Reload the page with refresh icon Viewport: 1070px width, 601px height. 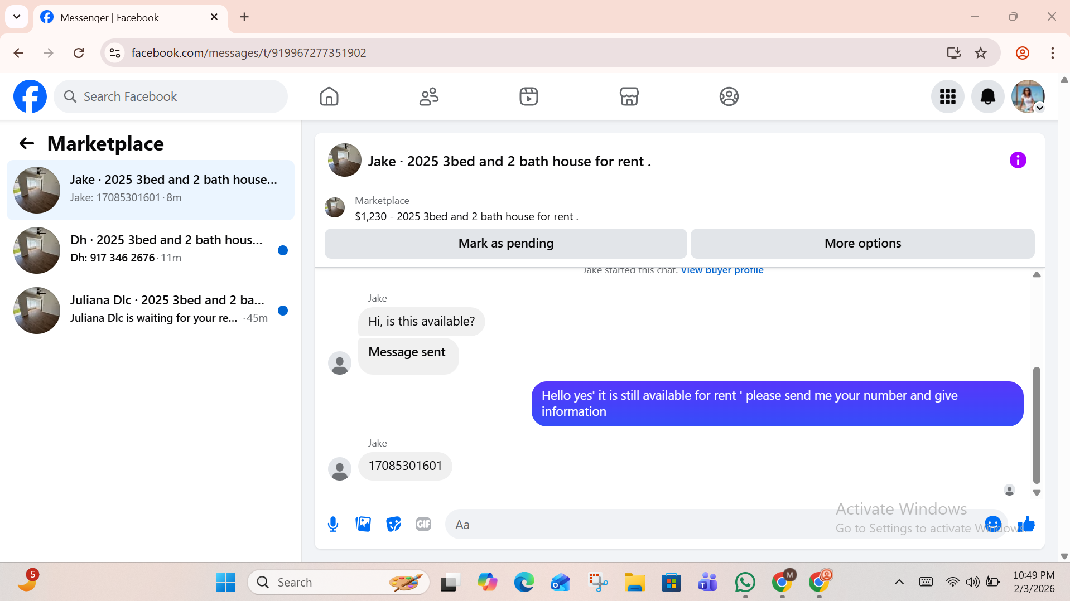click(x=79, y=53)
